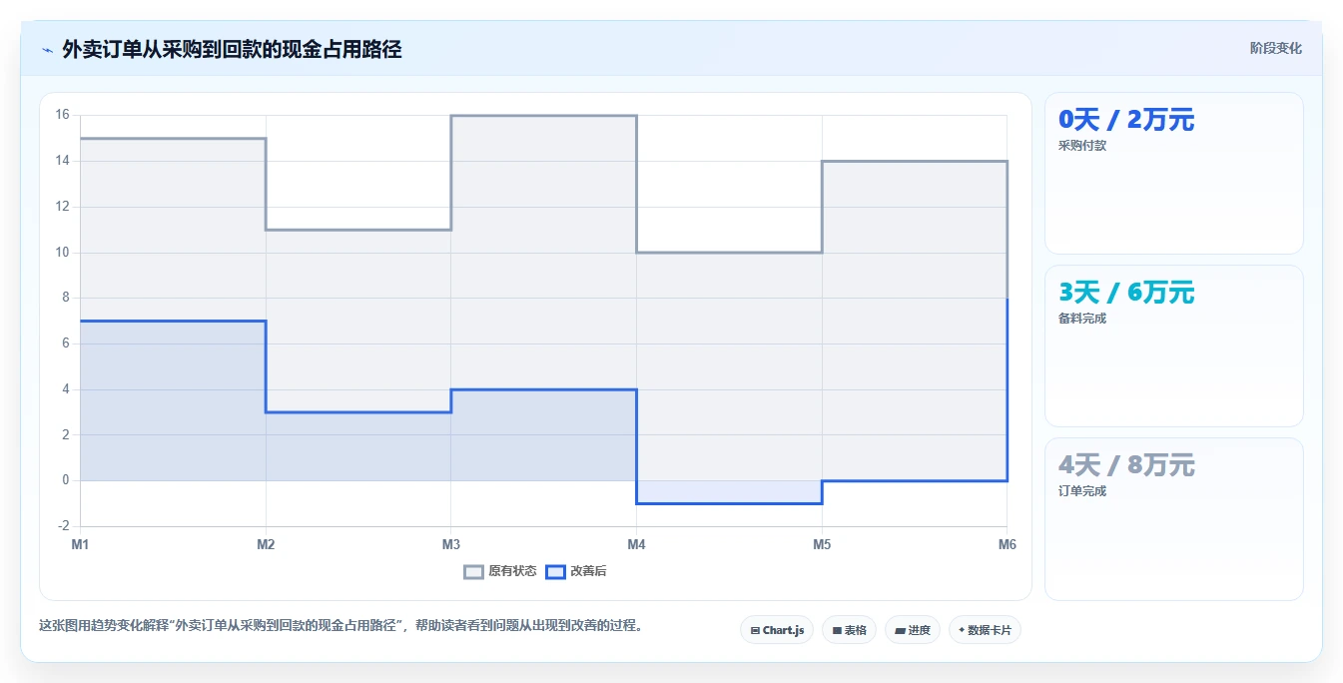Click the y-axis value 8
The image size is (1343, 683).
[65, 298]
